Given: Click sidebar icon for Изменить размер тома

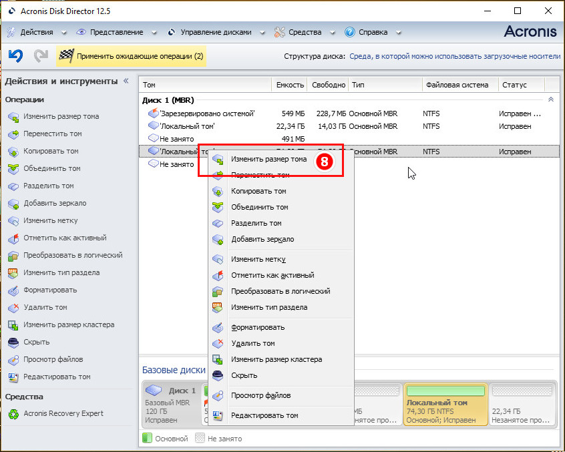Looking at the screenshot, I should pos(13,117).
